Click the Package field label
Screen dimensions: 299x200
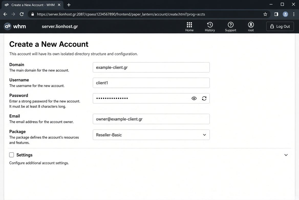(17, 132)
